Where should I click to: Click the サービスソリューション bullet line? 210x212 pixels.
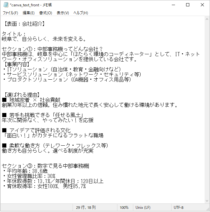[72, 75]
